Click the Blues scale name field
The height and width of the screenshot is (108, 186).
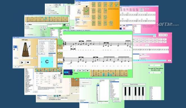coord(50,73)
